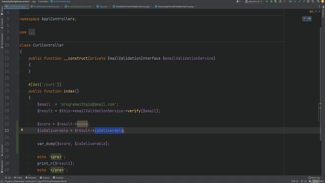Open the TODO tool window
This screenshot has width=325, height=183.
tap(18, 177)
